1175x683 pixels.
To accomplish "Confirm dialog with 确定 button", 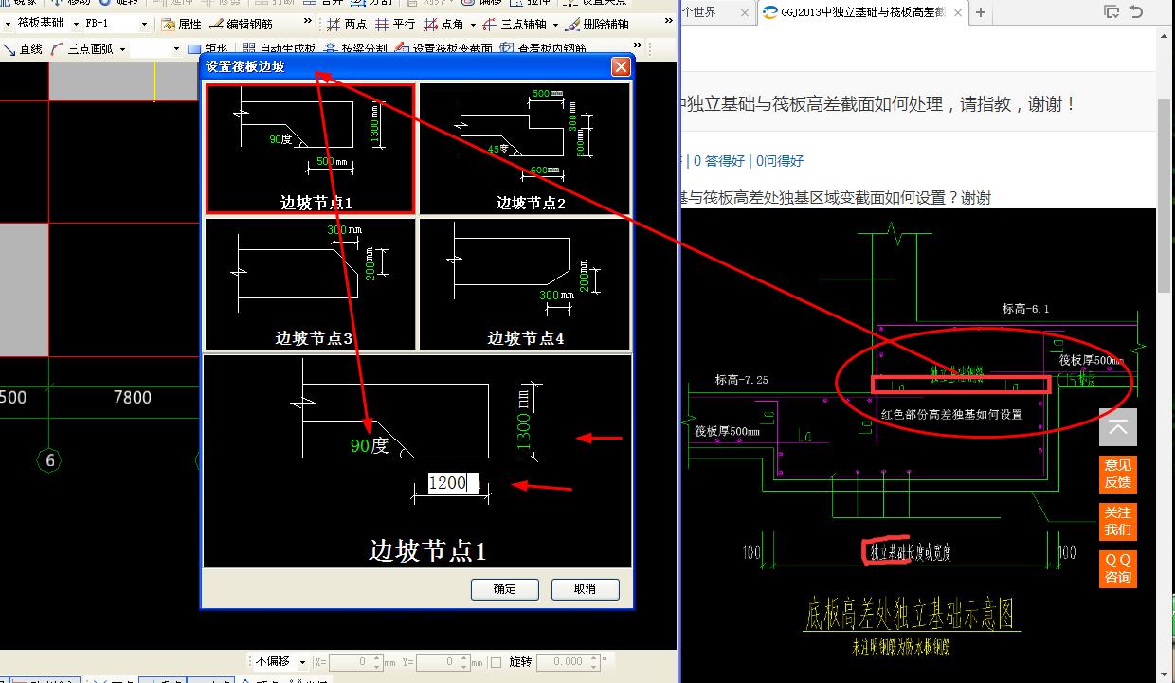I will click(505, 589).
